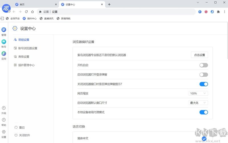
Task: Open the 全球开店 bookmark
Action: click(13, 19)
